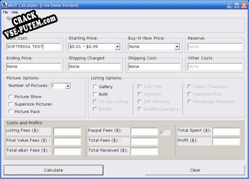
Task: Toggle the Gift Services checkbox
Action: pyautogui.click(x=140, y=102)
